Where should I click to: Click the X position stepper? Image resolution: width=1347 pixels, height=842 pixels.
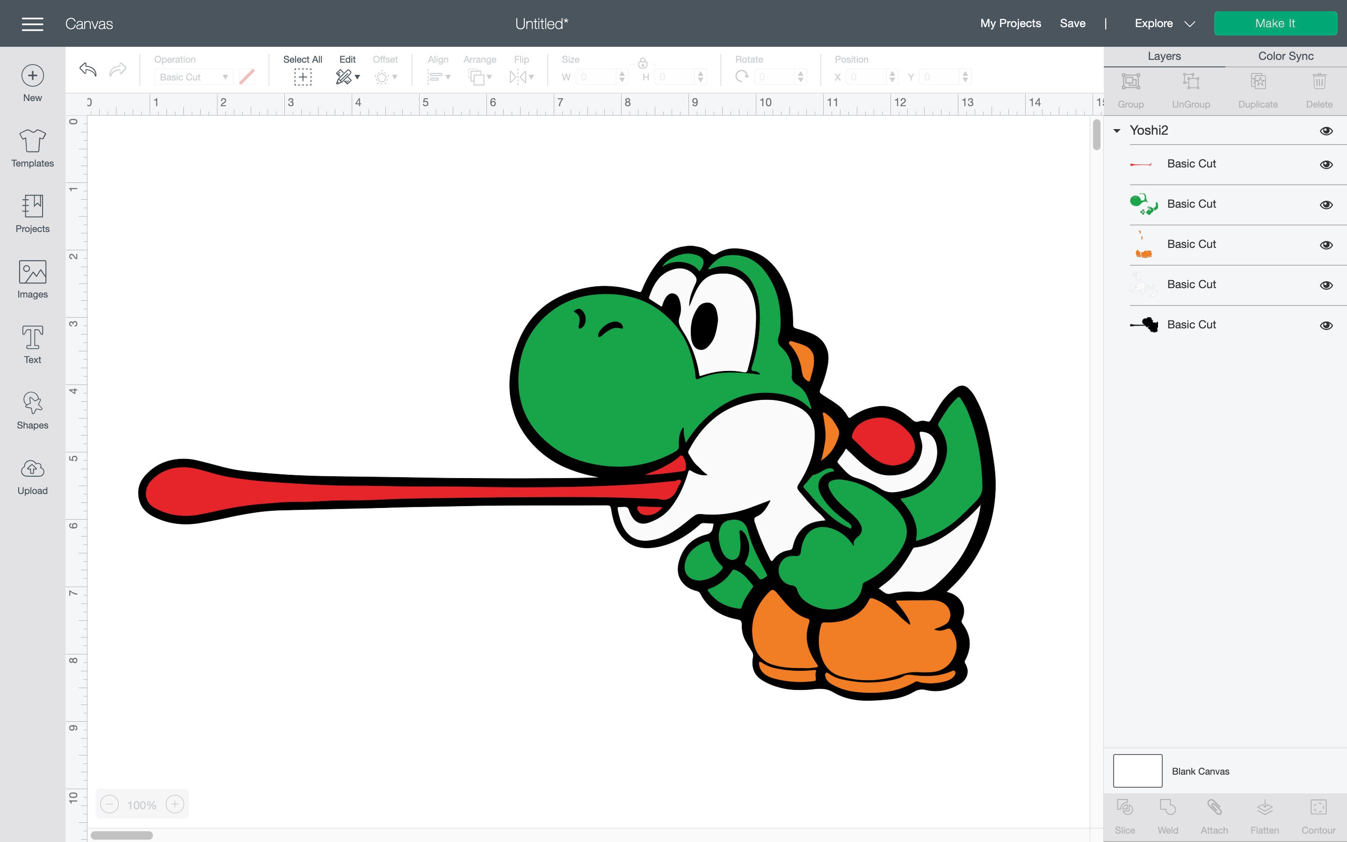(892, 77)
